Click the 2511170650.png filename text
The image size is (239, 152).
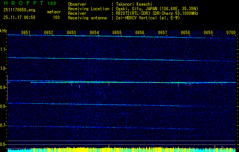click(19, 10)
